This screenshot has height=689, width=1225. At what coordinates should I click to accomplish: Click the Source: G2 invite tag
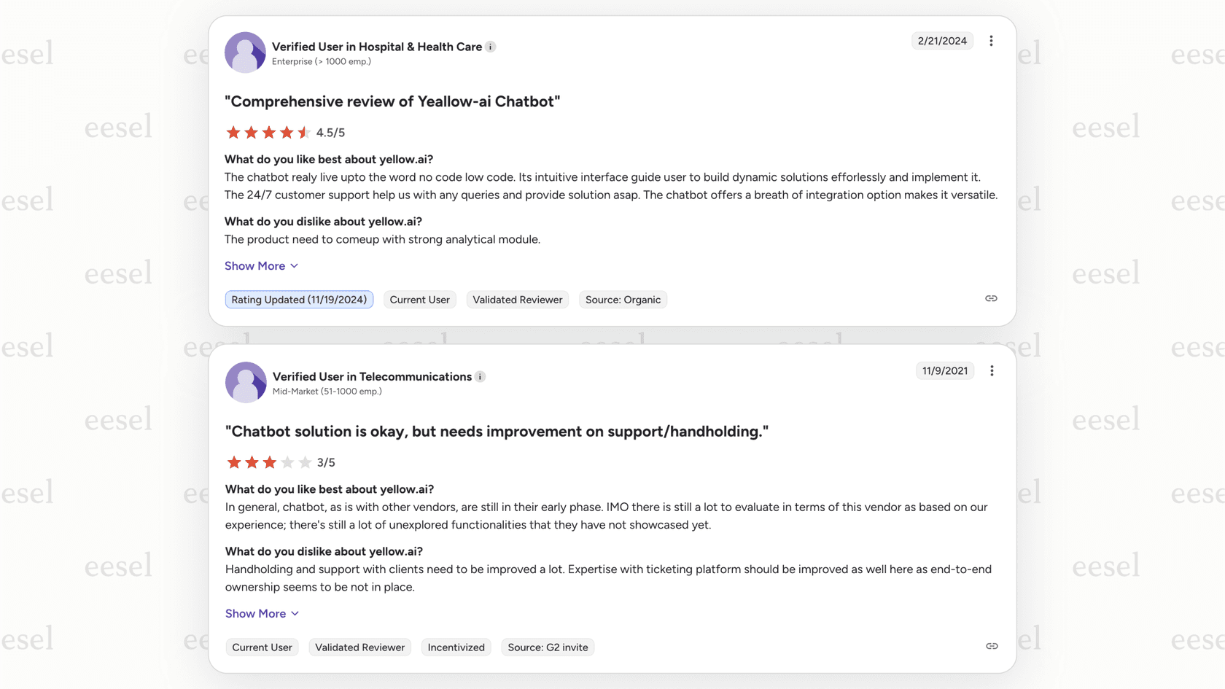(x=548, y=647)
